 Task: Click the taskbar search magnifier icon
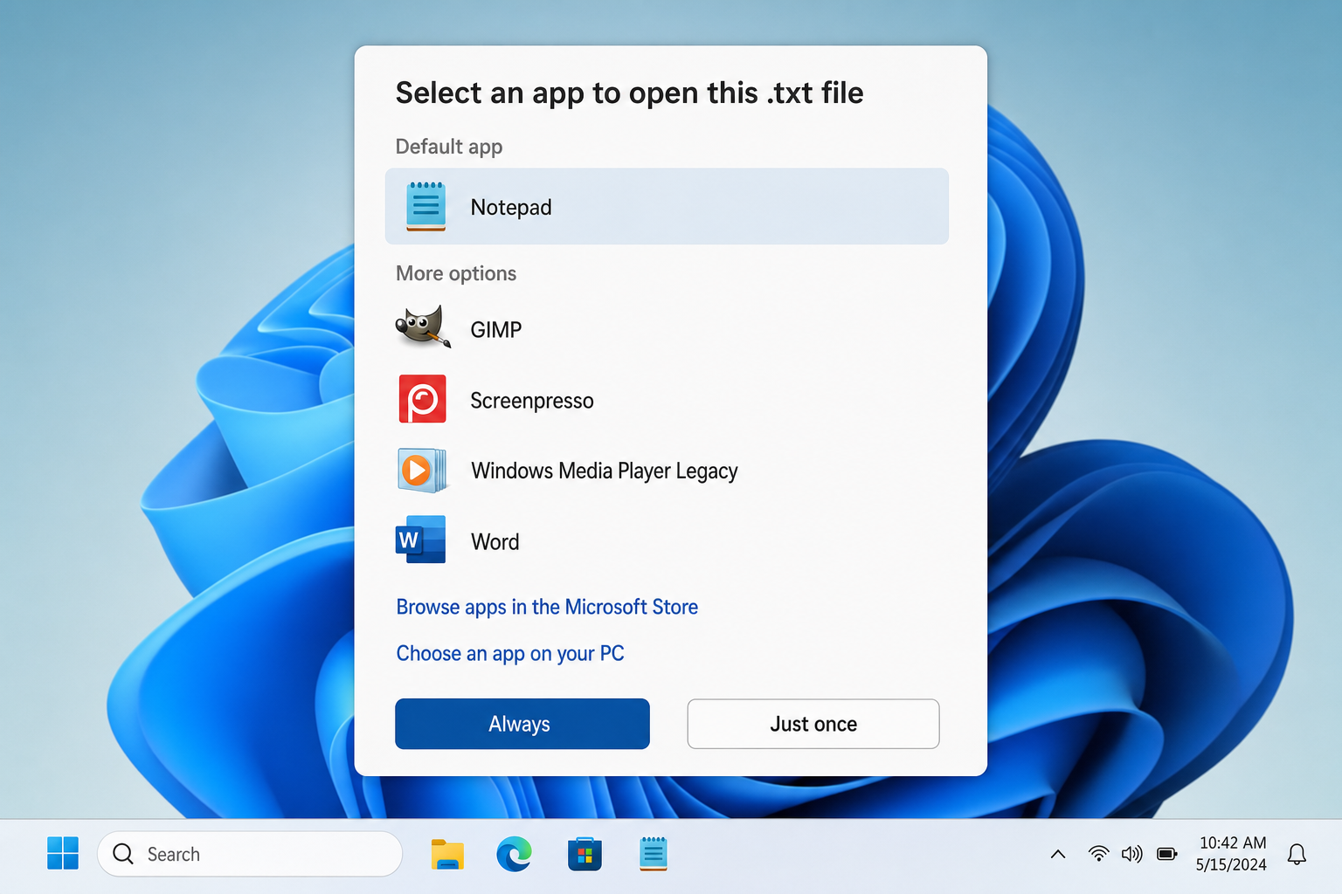pyautogui.click(x=123, y=854)
